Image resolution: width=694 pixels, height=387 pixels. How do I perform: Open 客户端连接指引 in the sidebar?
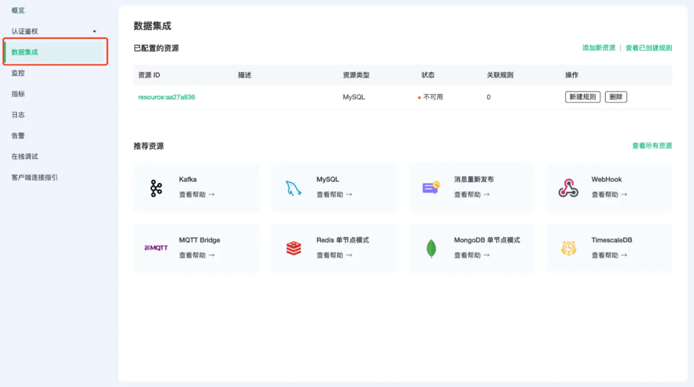tap(35, 177)
